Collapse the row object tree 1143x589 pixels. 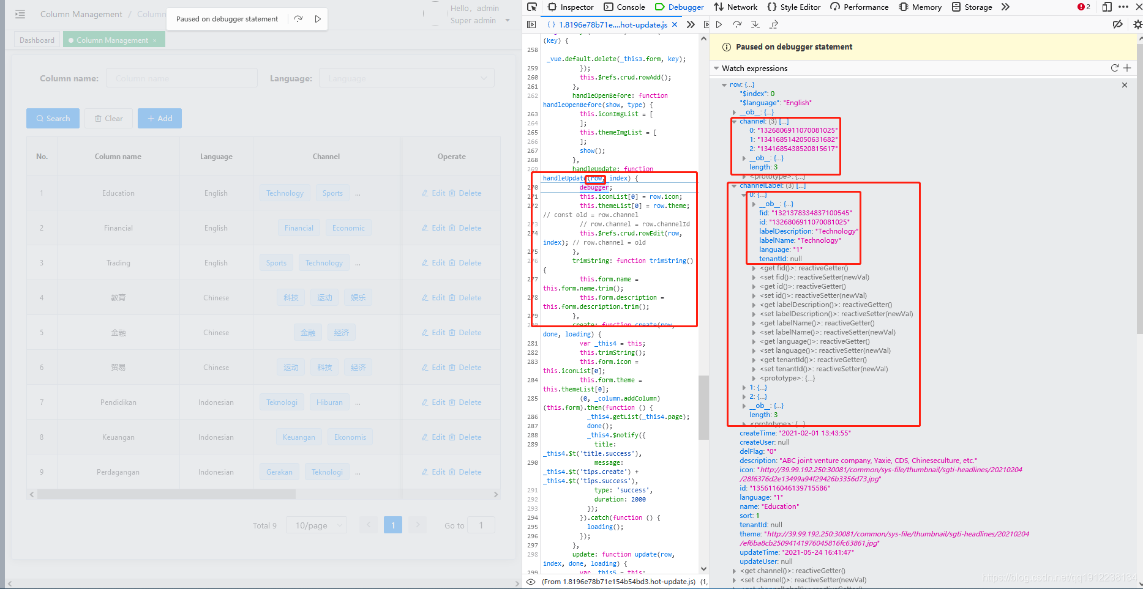point(725,85)
